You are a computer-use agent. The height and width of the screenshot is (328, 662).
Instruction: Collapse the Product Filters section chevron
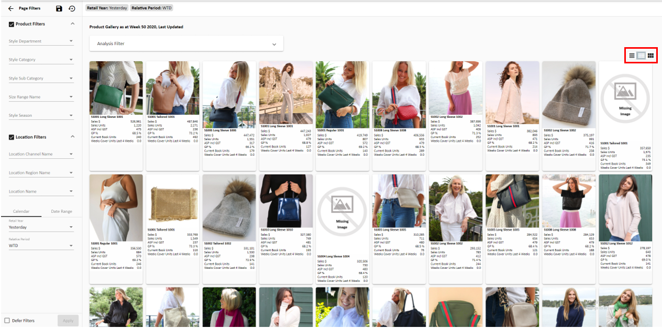point(72,24)
